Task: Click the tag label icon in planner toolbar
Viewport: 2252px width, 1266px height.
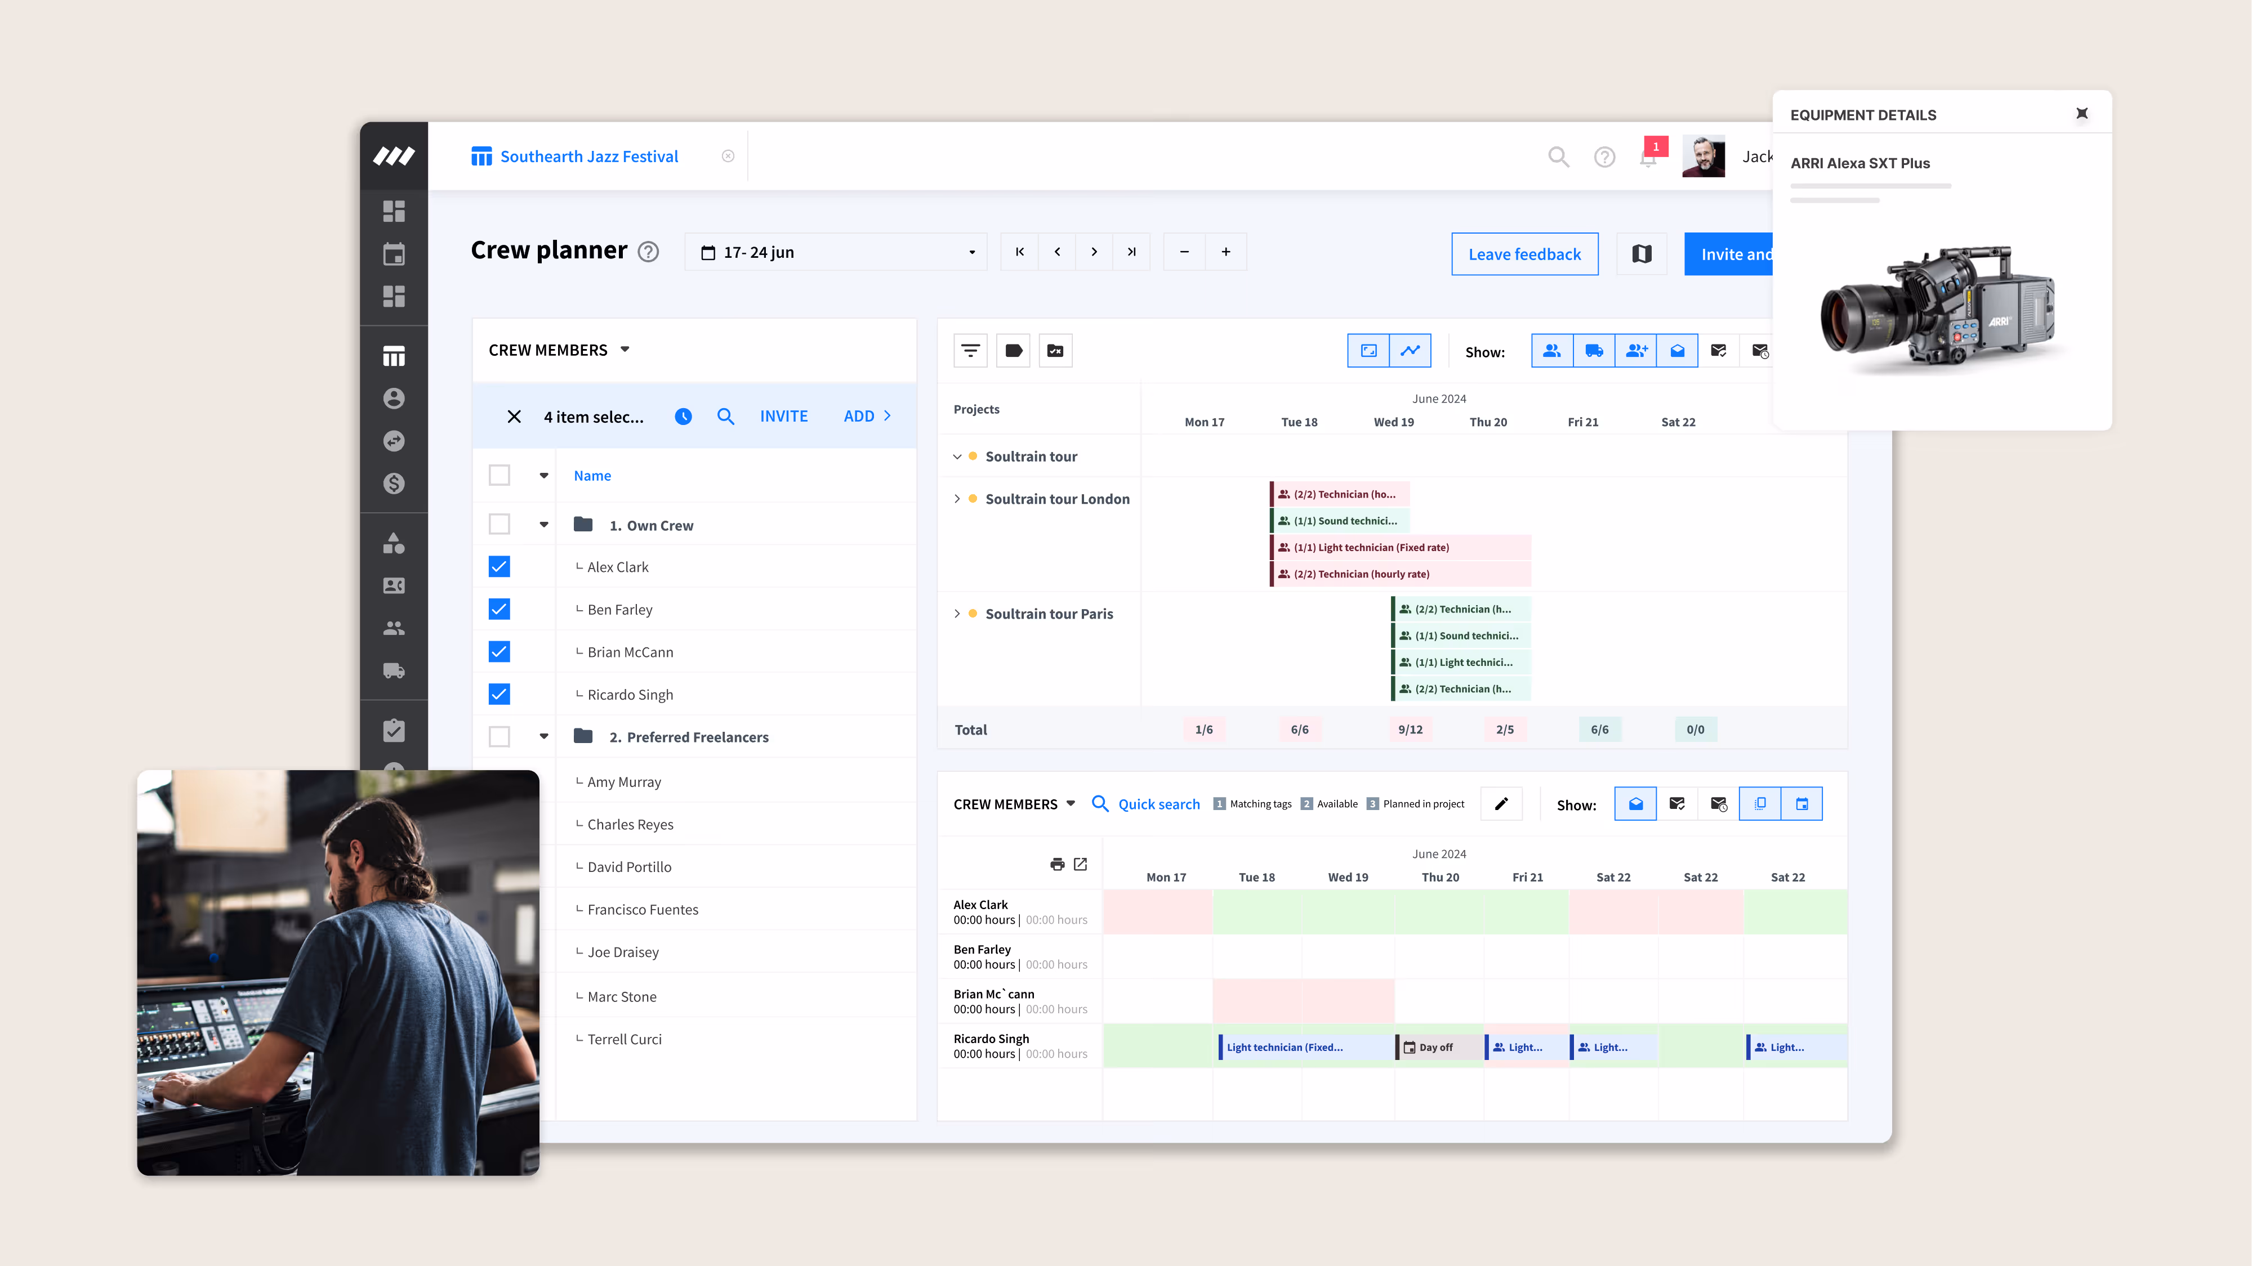Action: pos(1013,351)
